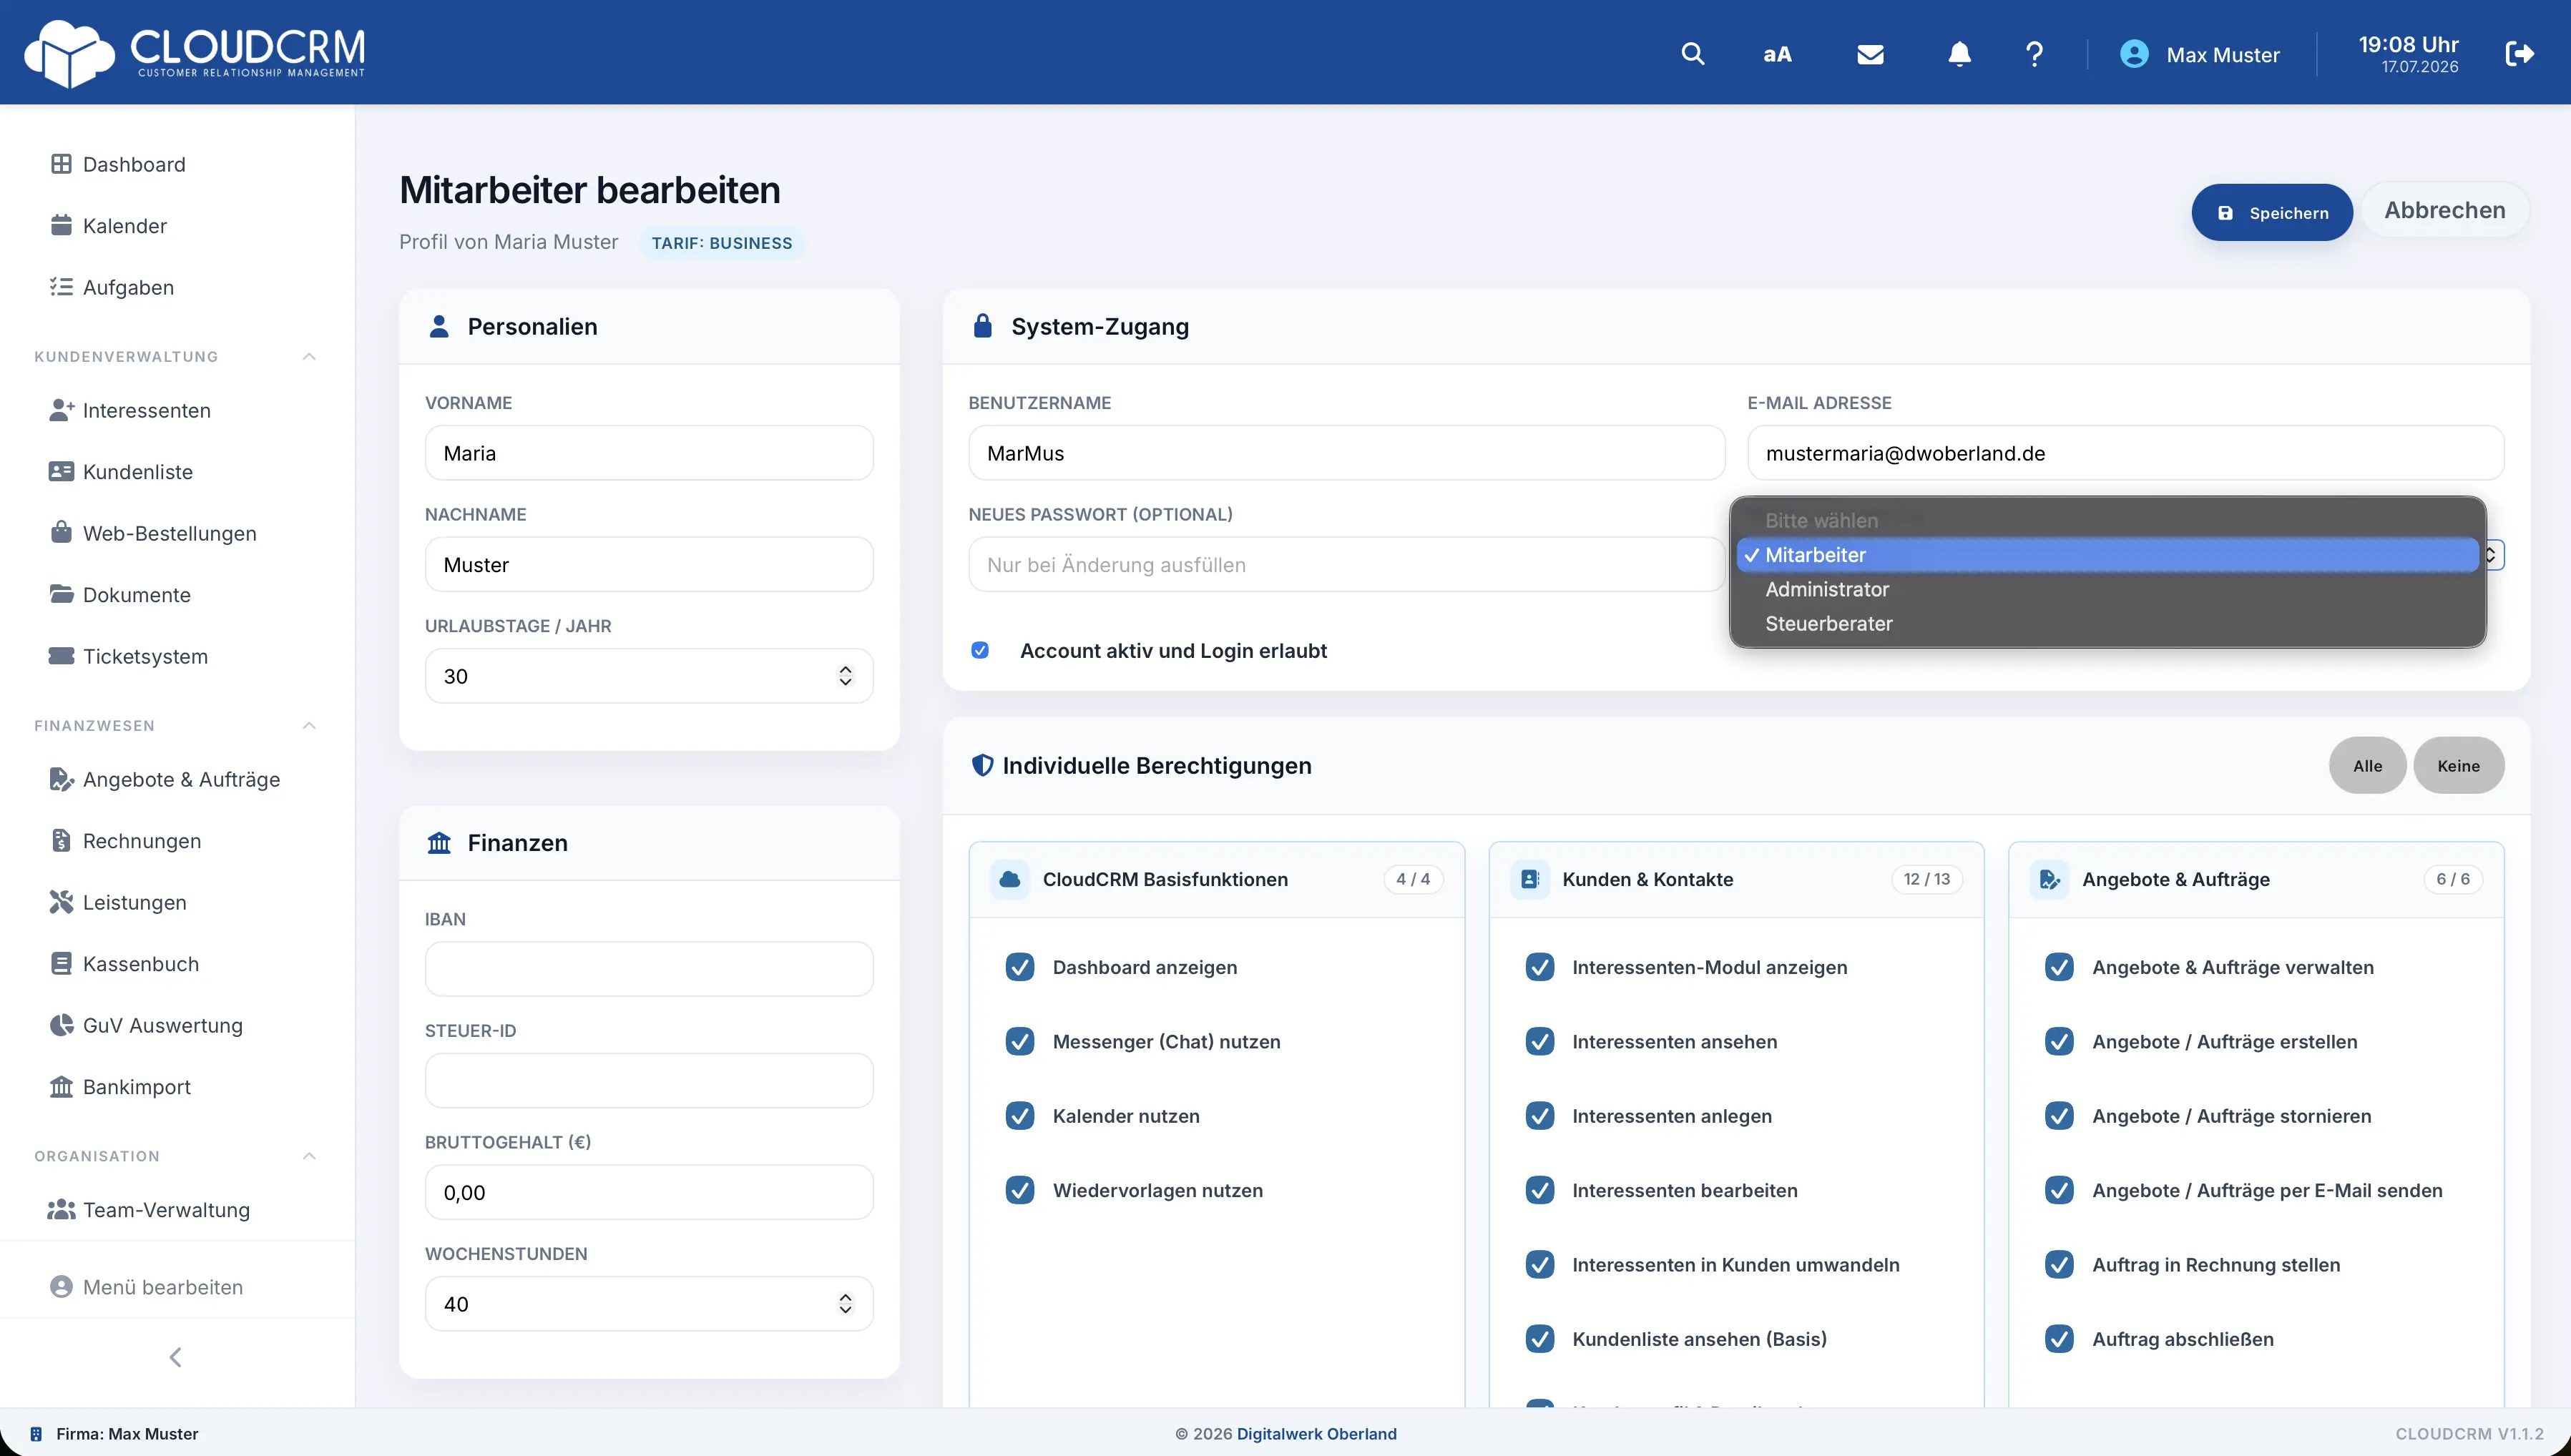This screenshot has width=2571, height=1456.
Task: Click the Kalender sidebar icon
Action: point(61,225)
